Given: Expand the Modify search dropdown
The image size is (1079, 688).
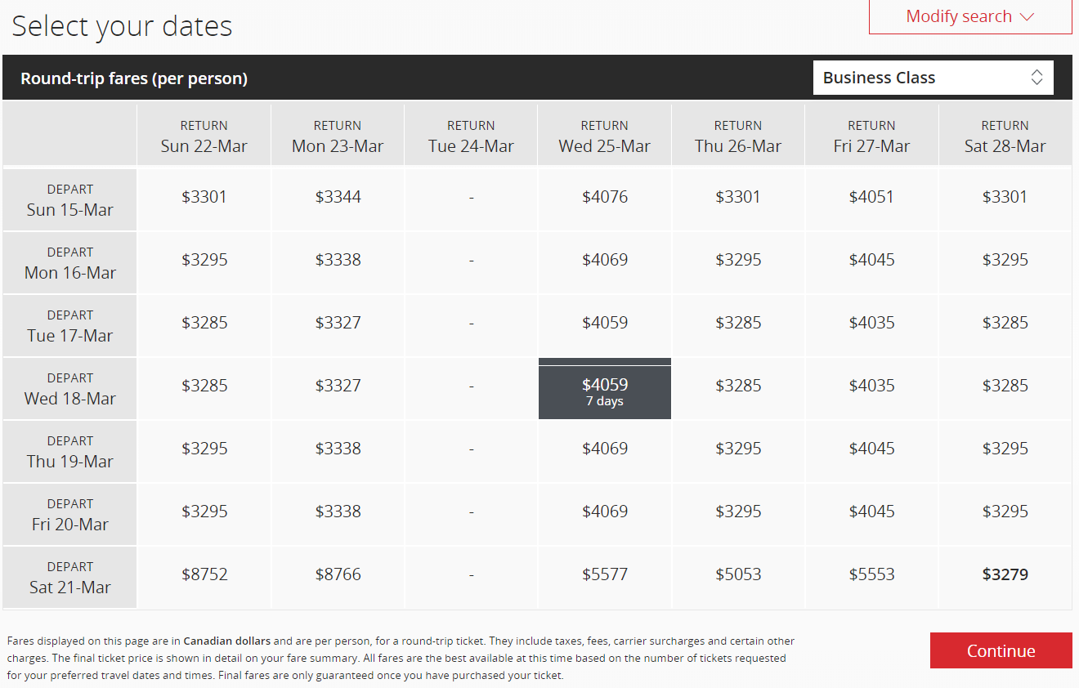Looking at the screenshot, I should 969,17.
